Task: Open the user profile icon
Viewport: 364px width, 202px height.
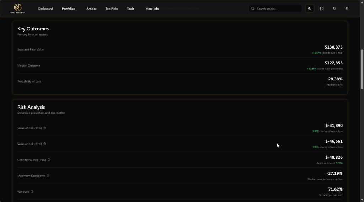Action: pos(347,9)
